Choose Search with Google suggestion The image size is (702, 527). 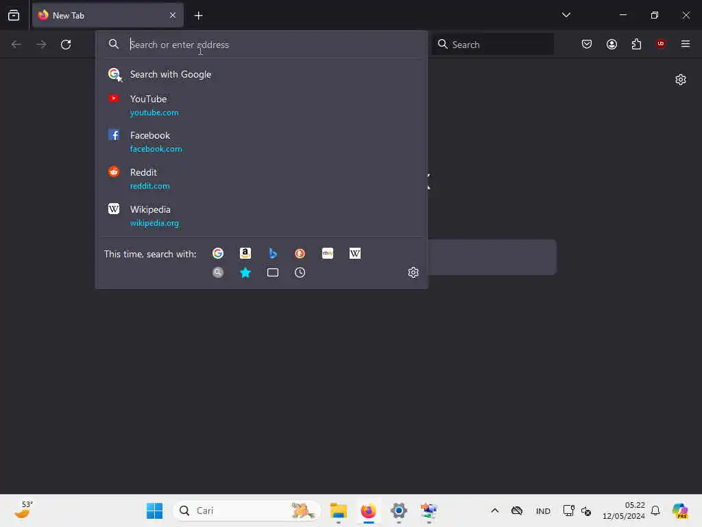(x=262, y=74)
